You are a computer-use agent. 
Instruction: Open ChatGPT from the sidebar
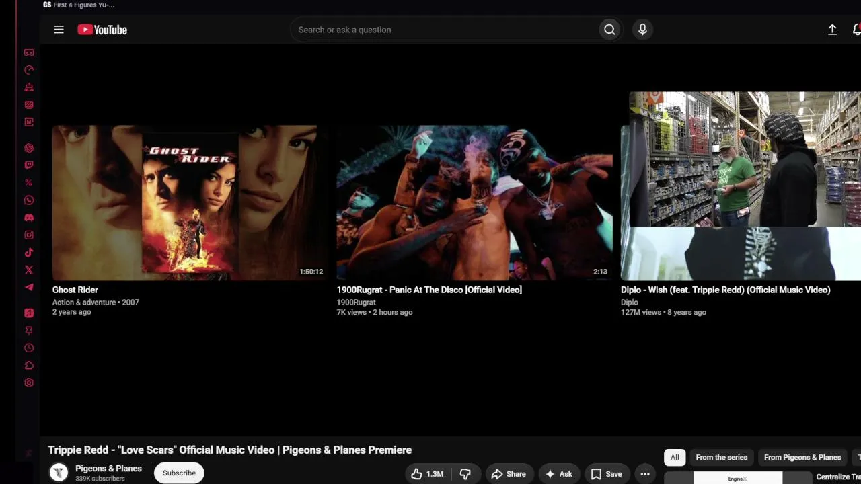[x=29, y=148]
